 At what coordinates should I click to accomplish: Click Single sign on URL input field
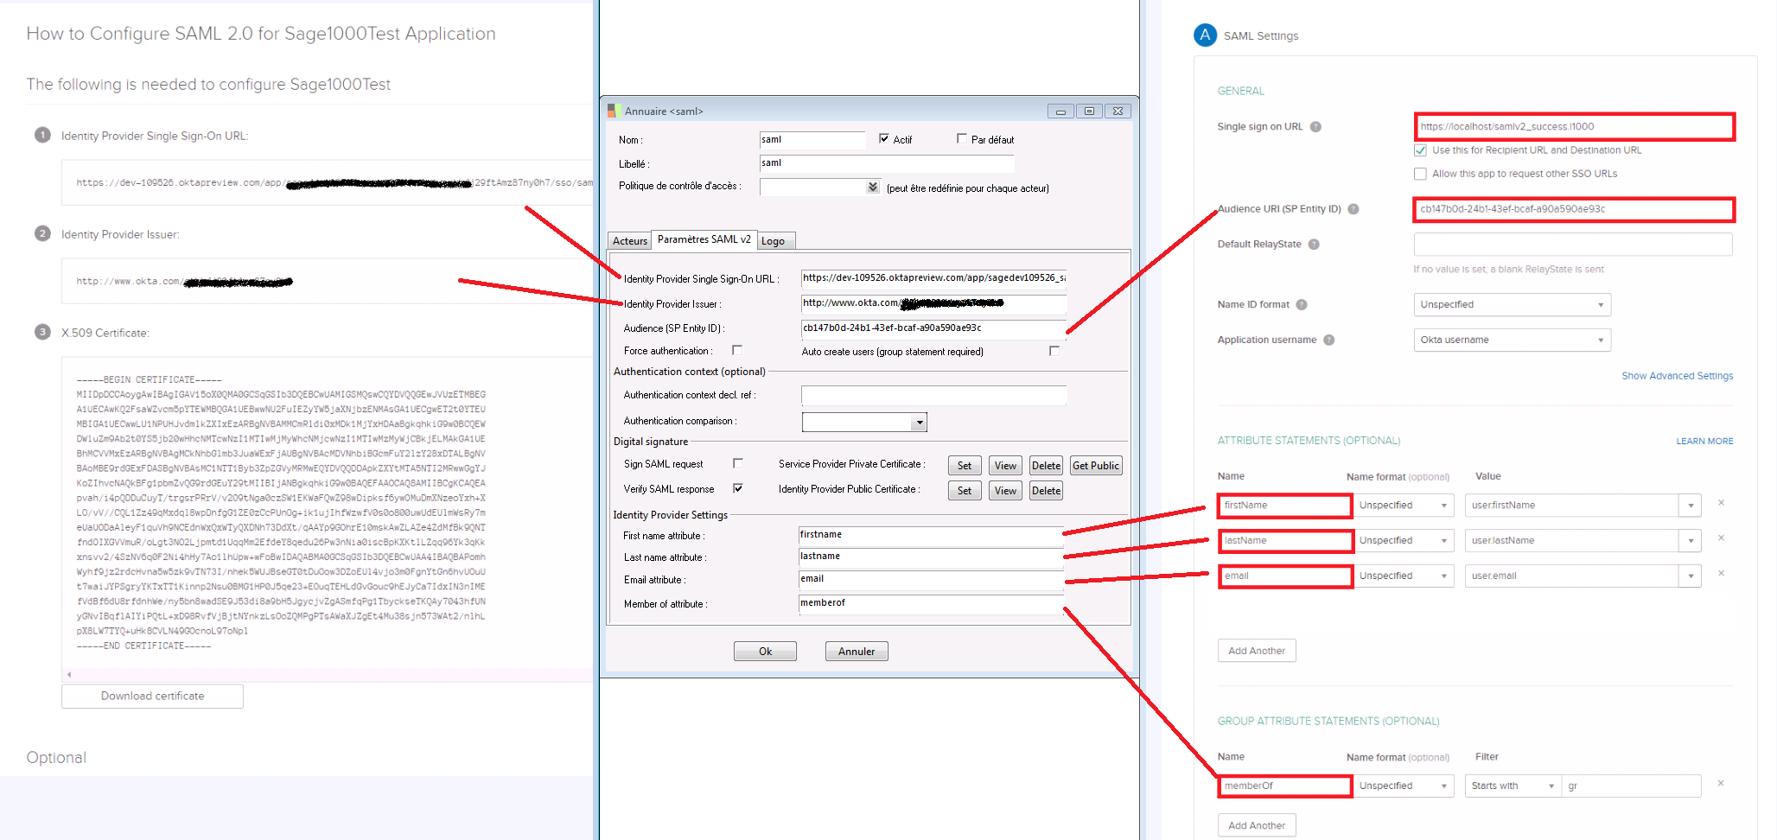(1574, 127)
